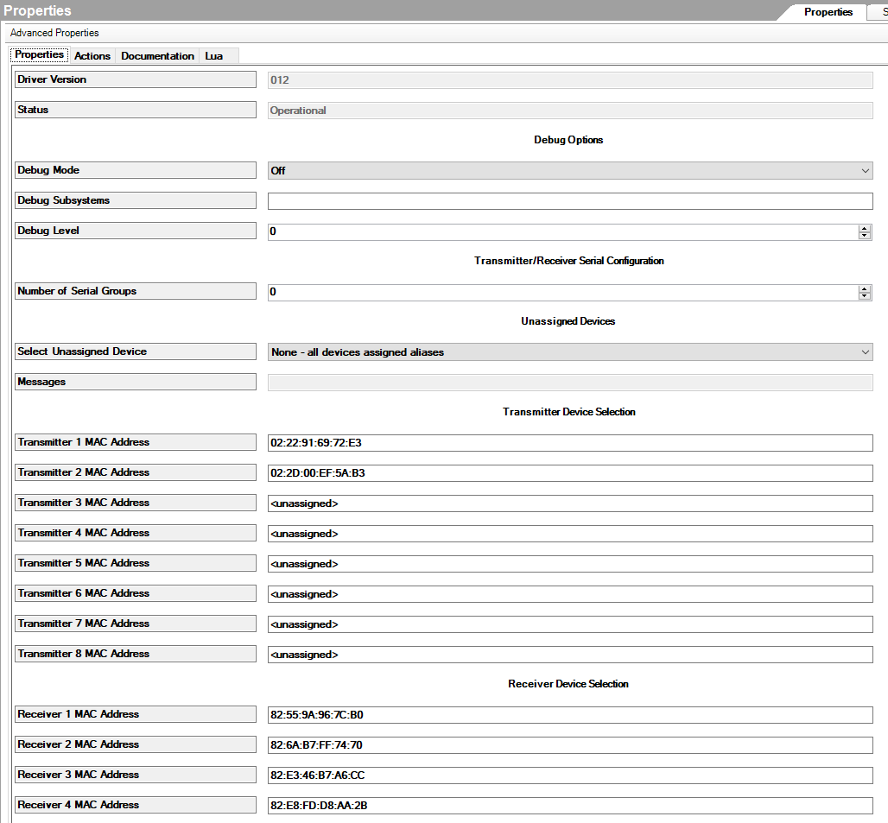Screen dimensions: 888x823
Task: Click Transmitter 7 MAC Address unassigned field
Action: click(x=570, y=624)
